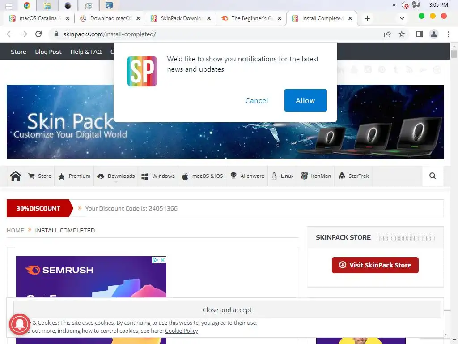
Task: Close the macOS Catalina tab
Action: pos(68,18)
